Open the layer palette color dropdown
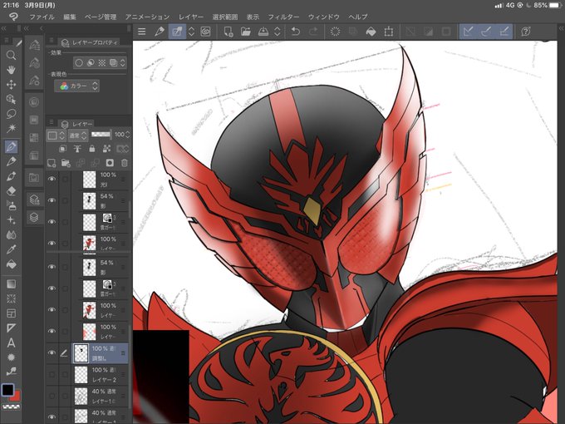This screenshot has height=424, width=565. (56, 136)
